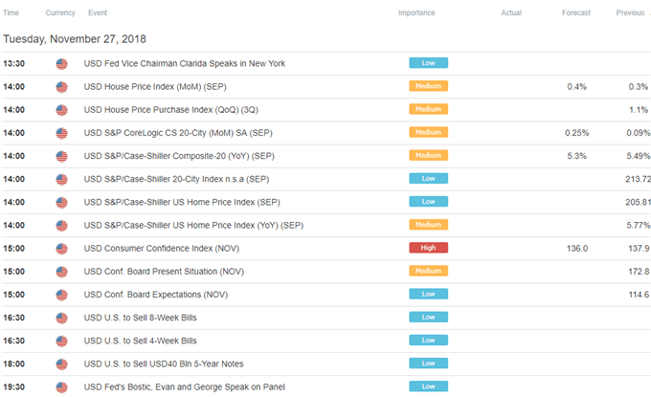This screenshot has height=397, width=651.
Task: Sort by the Time column header
Action: click(x=11, y=12)
